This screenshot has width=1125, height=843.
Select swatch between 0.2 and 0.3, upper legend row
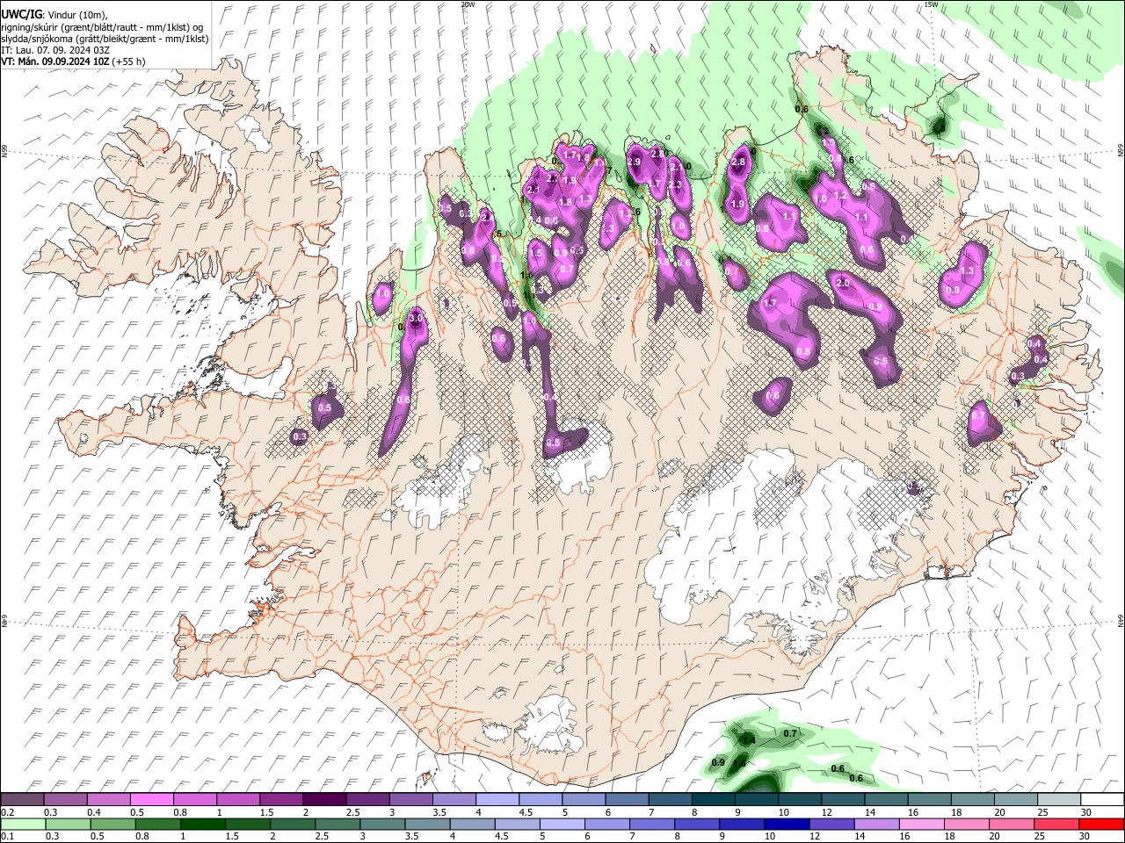pos(22,799)
